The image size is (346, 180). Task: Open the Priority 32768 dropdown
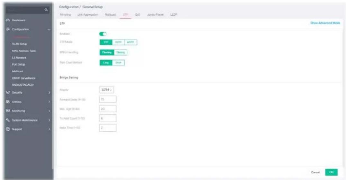coord(106,90)
